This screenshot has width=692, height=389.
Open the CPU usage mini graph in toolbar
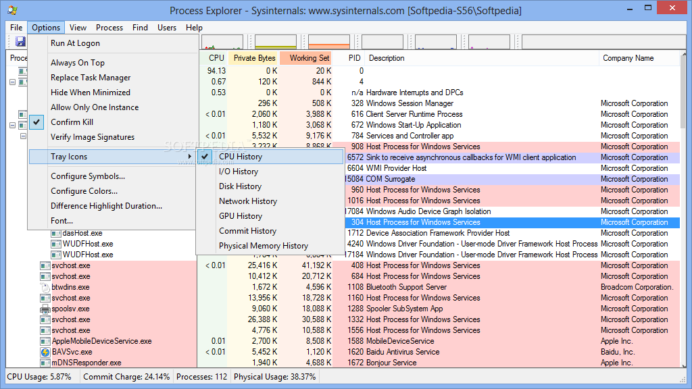(222, 42)
